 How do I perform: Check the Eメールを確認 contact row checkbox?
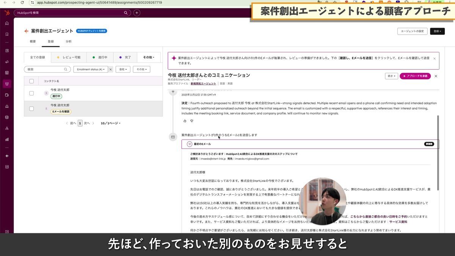(x=31, y=108)
